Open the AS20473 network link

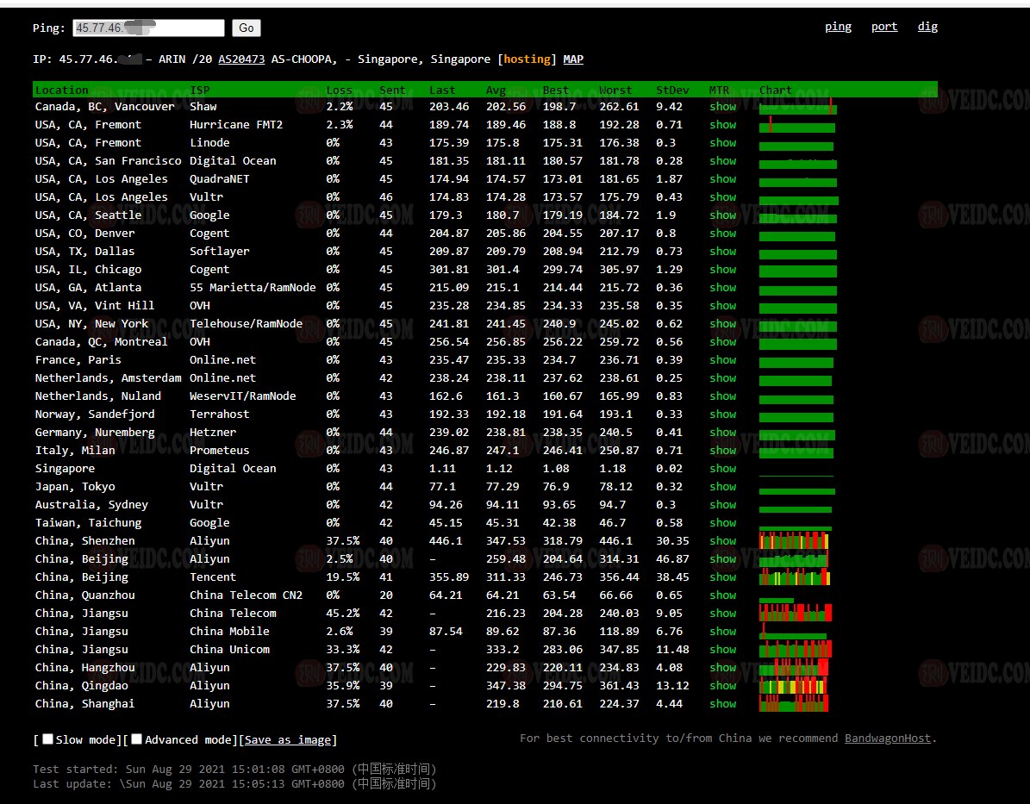point(241,59)
